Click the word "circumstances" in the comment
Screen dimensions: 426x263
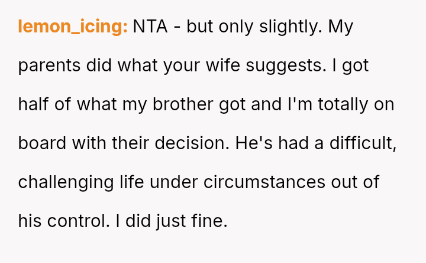click(x=264, y=182)
